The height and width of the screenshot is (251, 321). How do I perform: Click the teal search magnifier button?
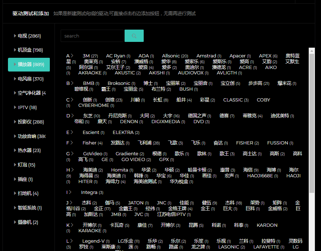pos(134,36)
